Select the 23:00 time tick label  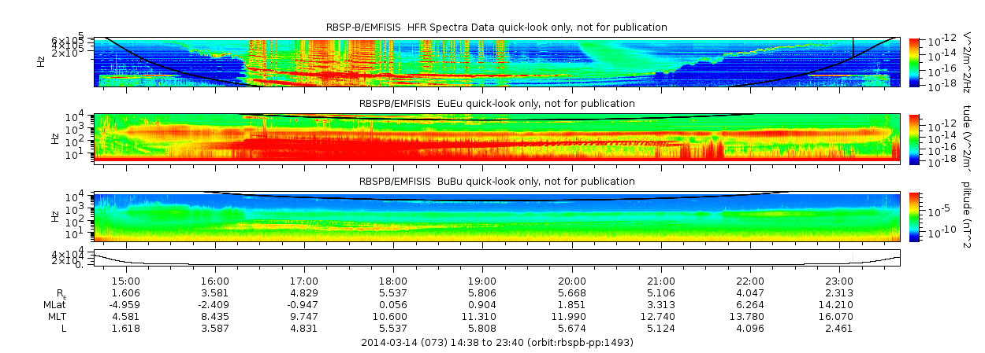pos(838,281)
